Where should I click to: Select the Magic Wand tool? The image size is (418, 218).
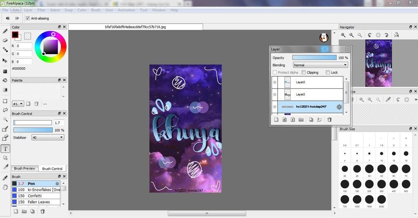pos(5,119)
